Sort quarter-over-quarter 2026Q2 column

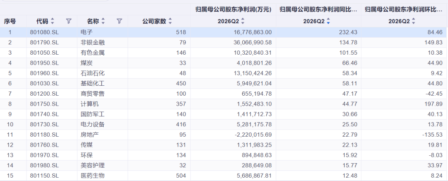coord(414,21)
